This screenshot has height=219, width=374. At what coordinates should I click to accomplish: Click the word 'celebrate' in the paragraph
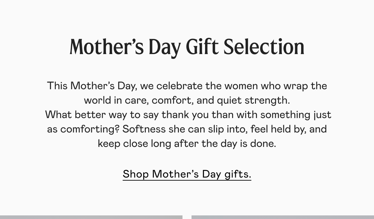(x=179, y=86)
